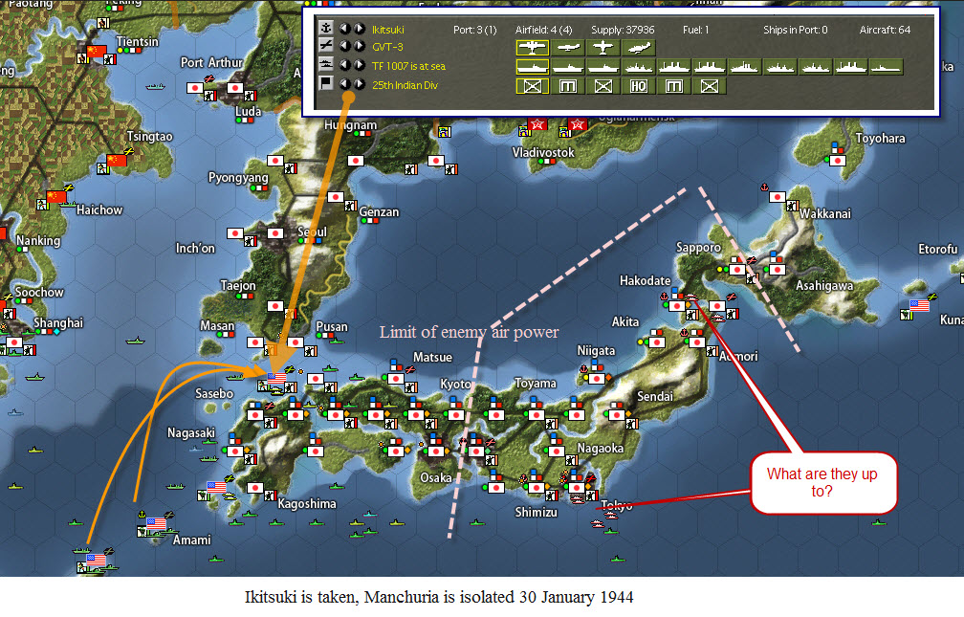Click the Hakodate city label

tap(645, 280)
